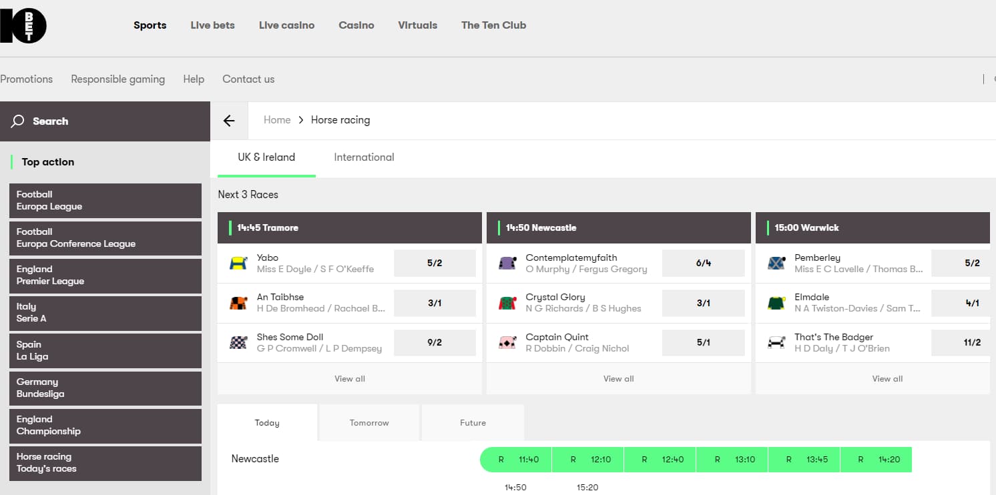Open the Casino section
The width and height of the screenshot is (996, 495).
356,25
